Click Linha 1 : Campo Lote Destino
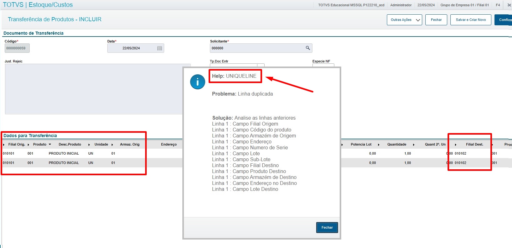The height and width of the screenshot is (248, 512). 245,189
